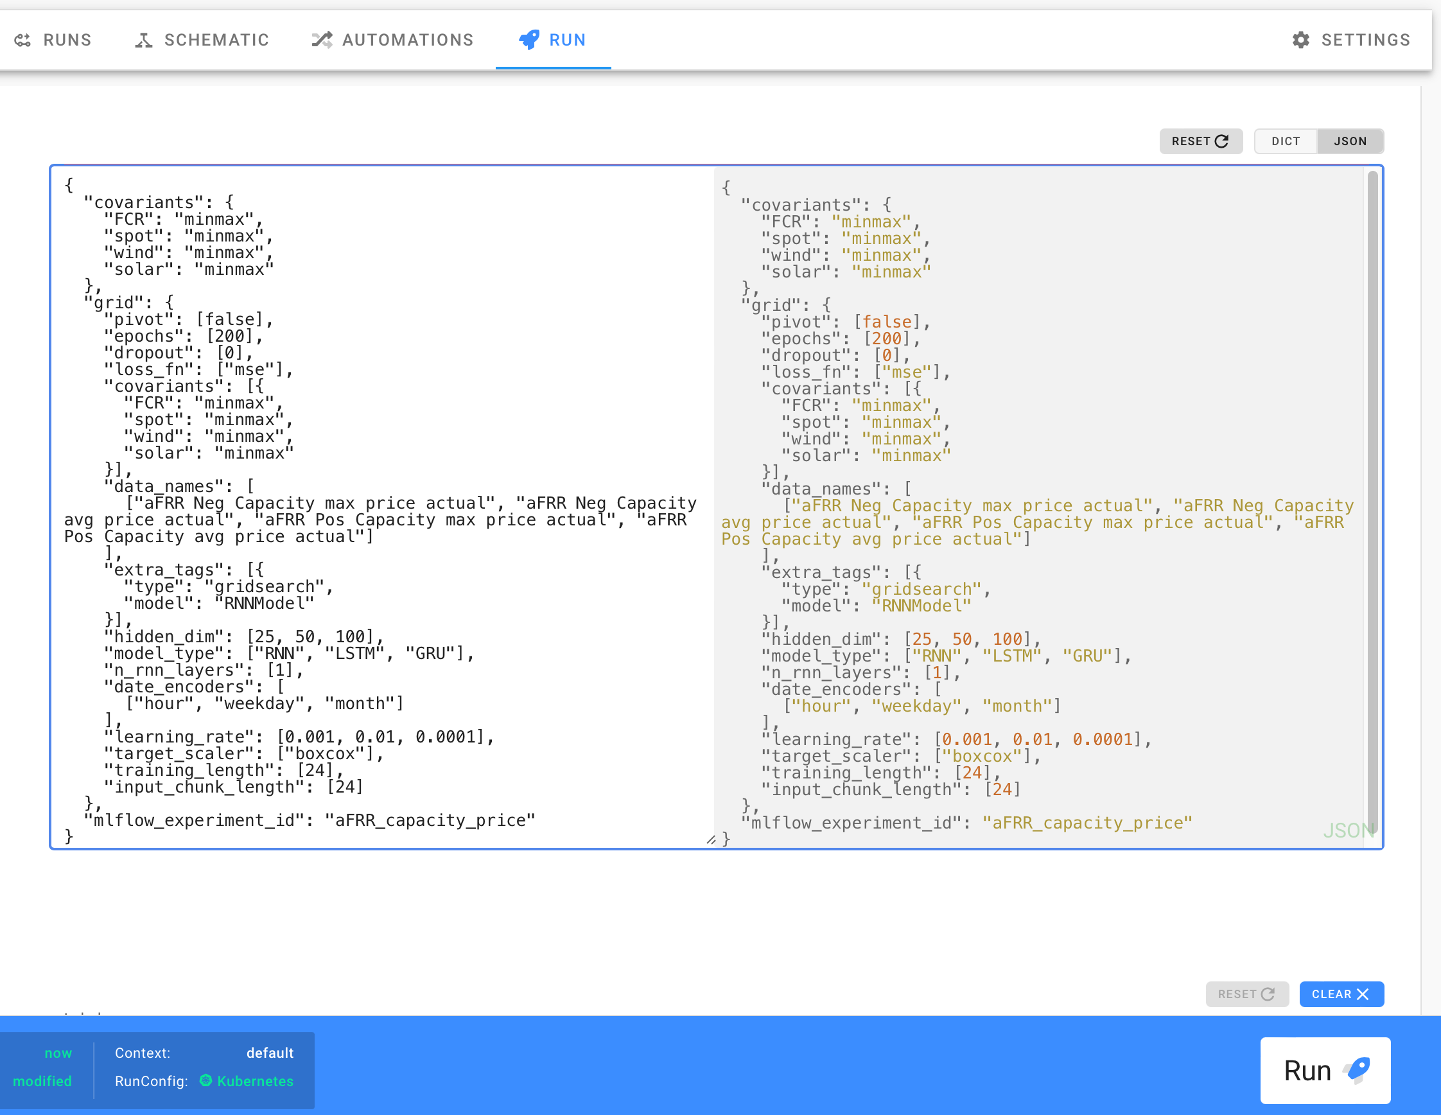Click the refresh icon in the top RESET button
This screenshot has width=1441, height=1115.
[x=1221, y=141]
